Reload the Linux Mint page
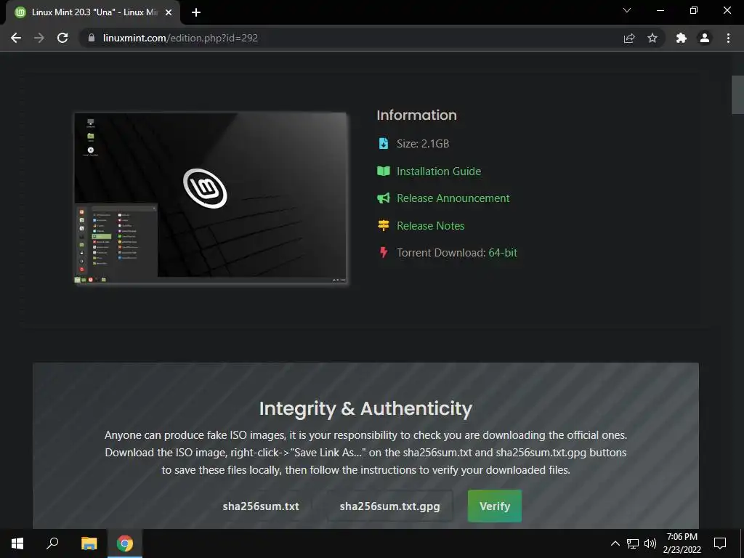The image size is (744, 558). click(62, 38)
